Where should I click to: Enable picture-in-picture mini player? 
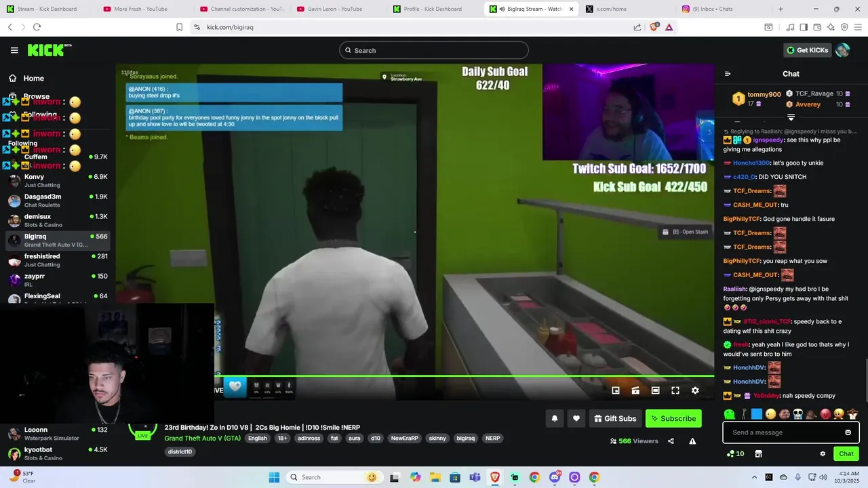[616, 390]
